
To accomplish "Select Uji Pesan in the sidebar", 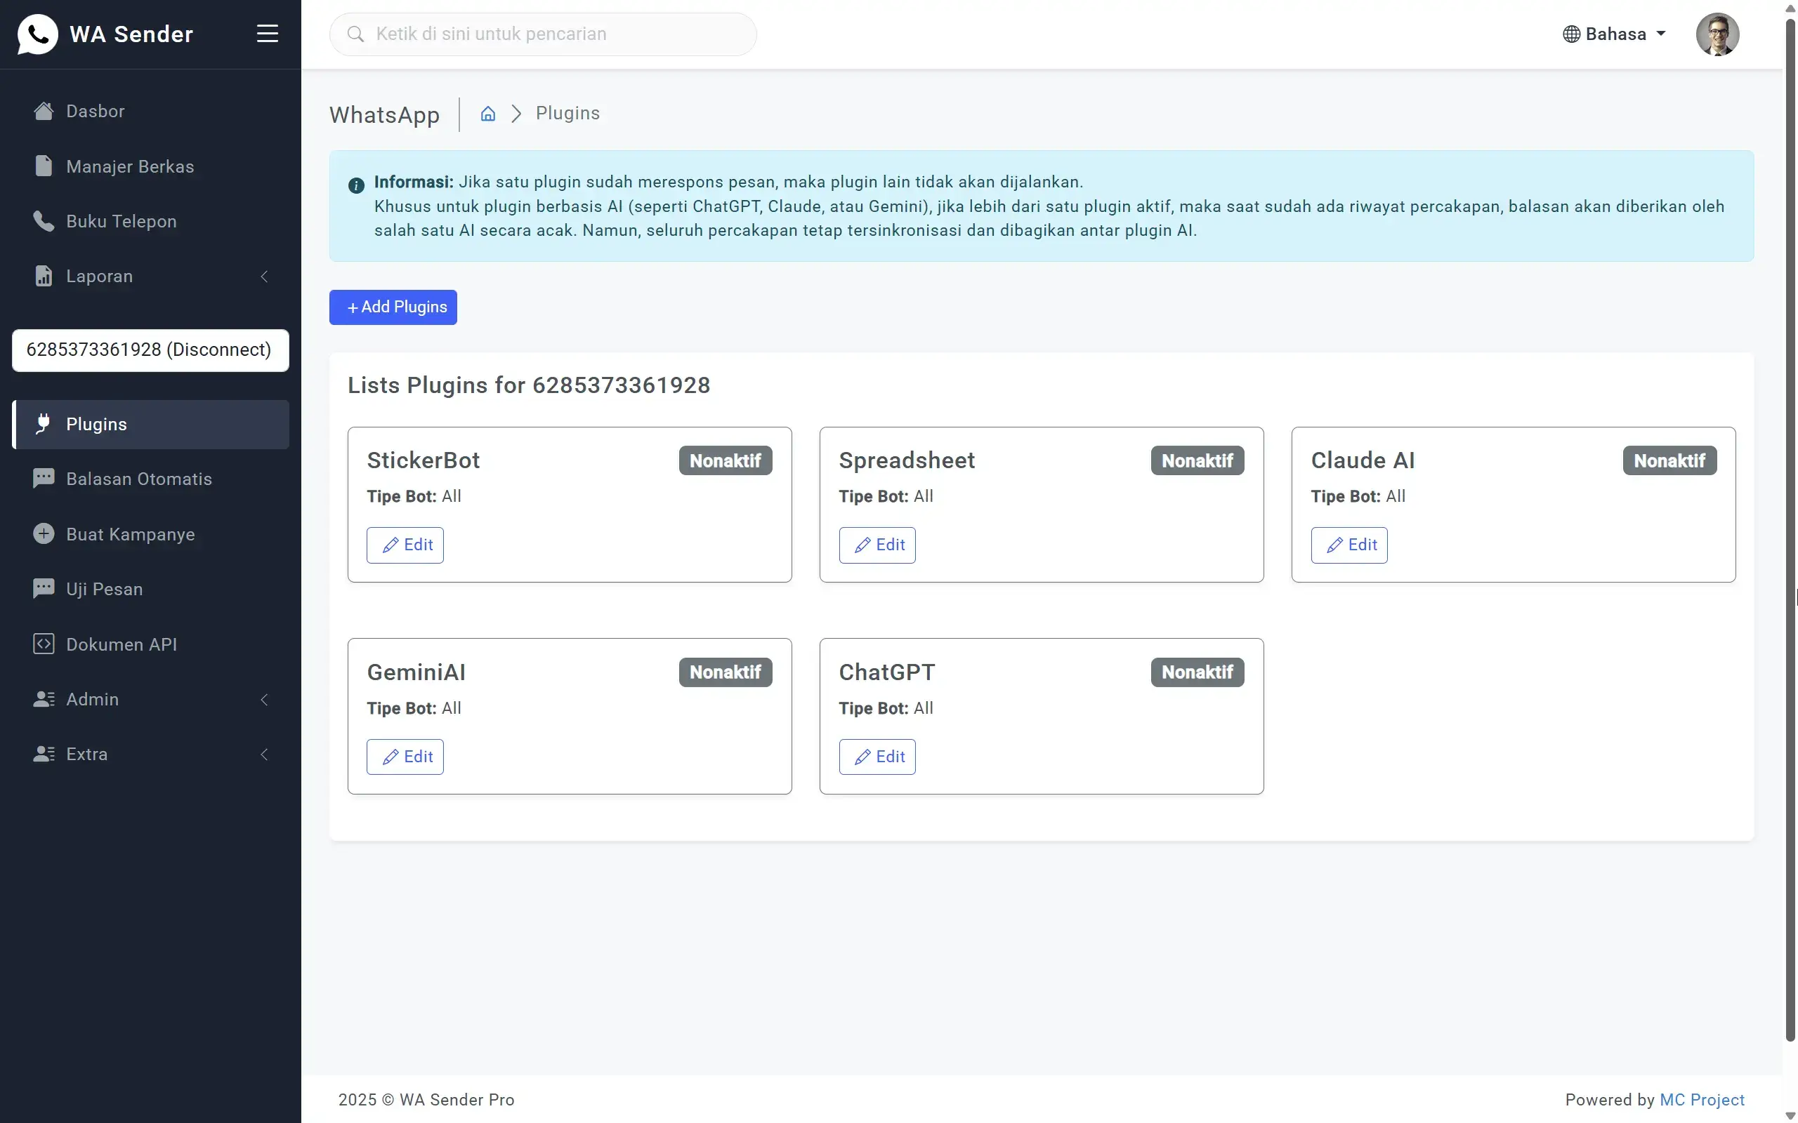I will [x=104, y=589].
